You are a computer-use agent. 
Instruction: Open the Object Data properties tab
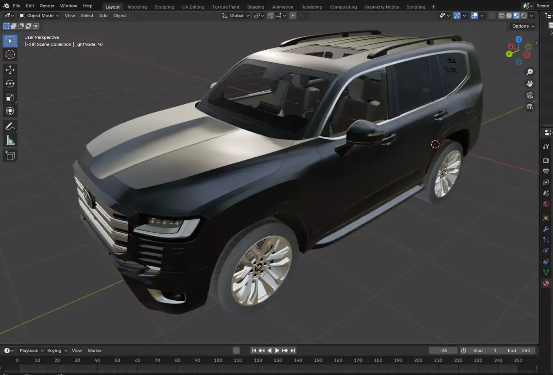[x=546, y=273]
